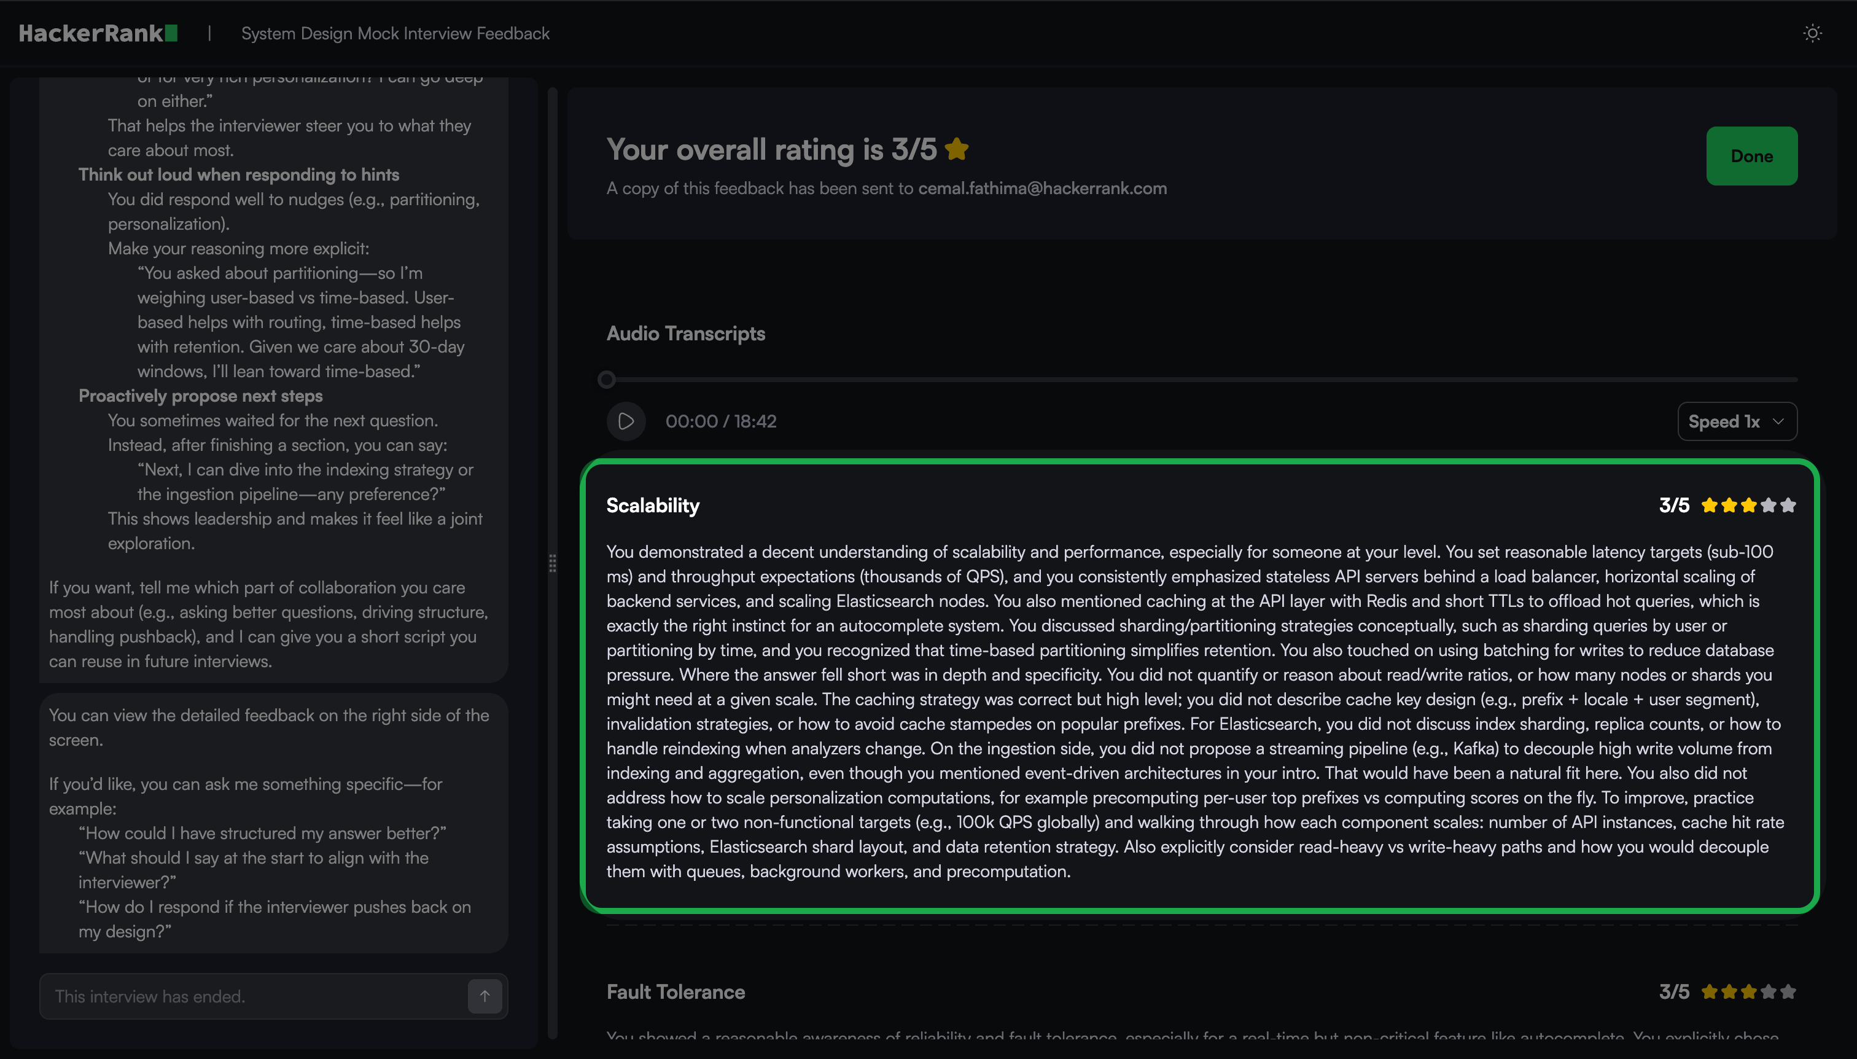Screen dimensions: 1857x1059
Task: Click the Fault Tolerance section heading
Action: (x=675, y=992)
